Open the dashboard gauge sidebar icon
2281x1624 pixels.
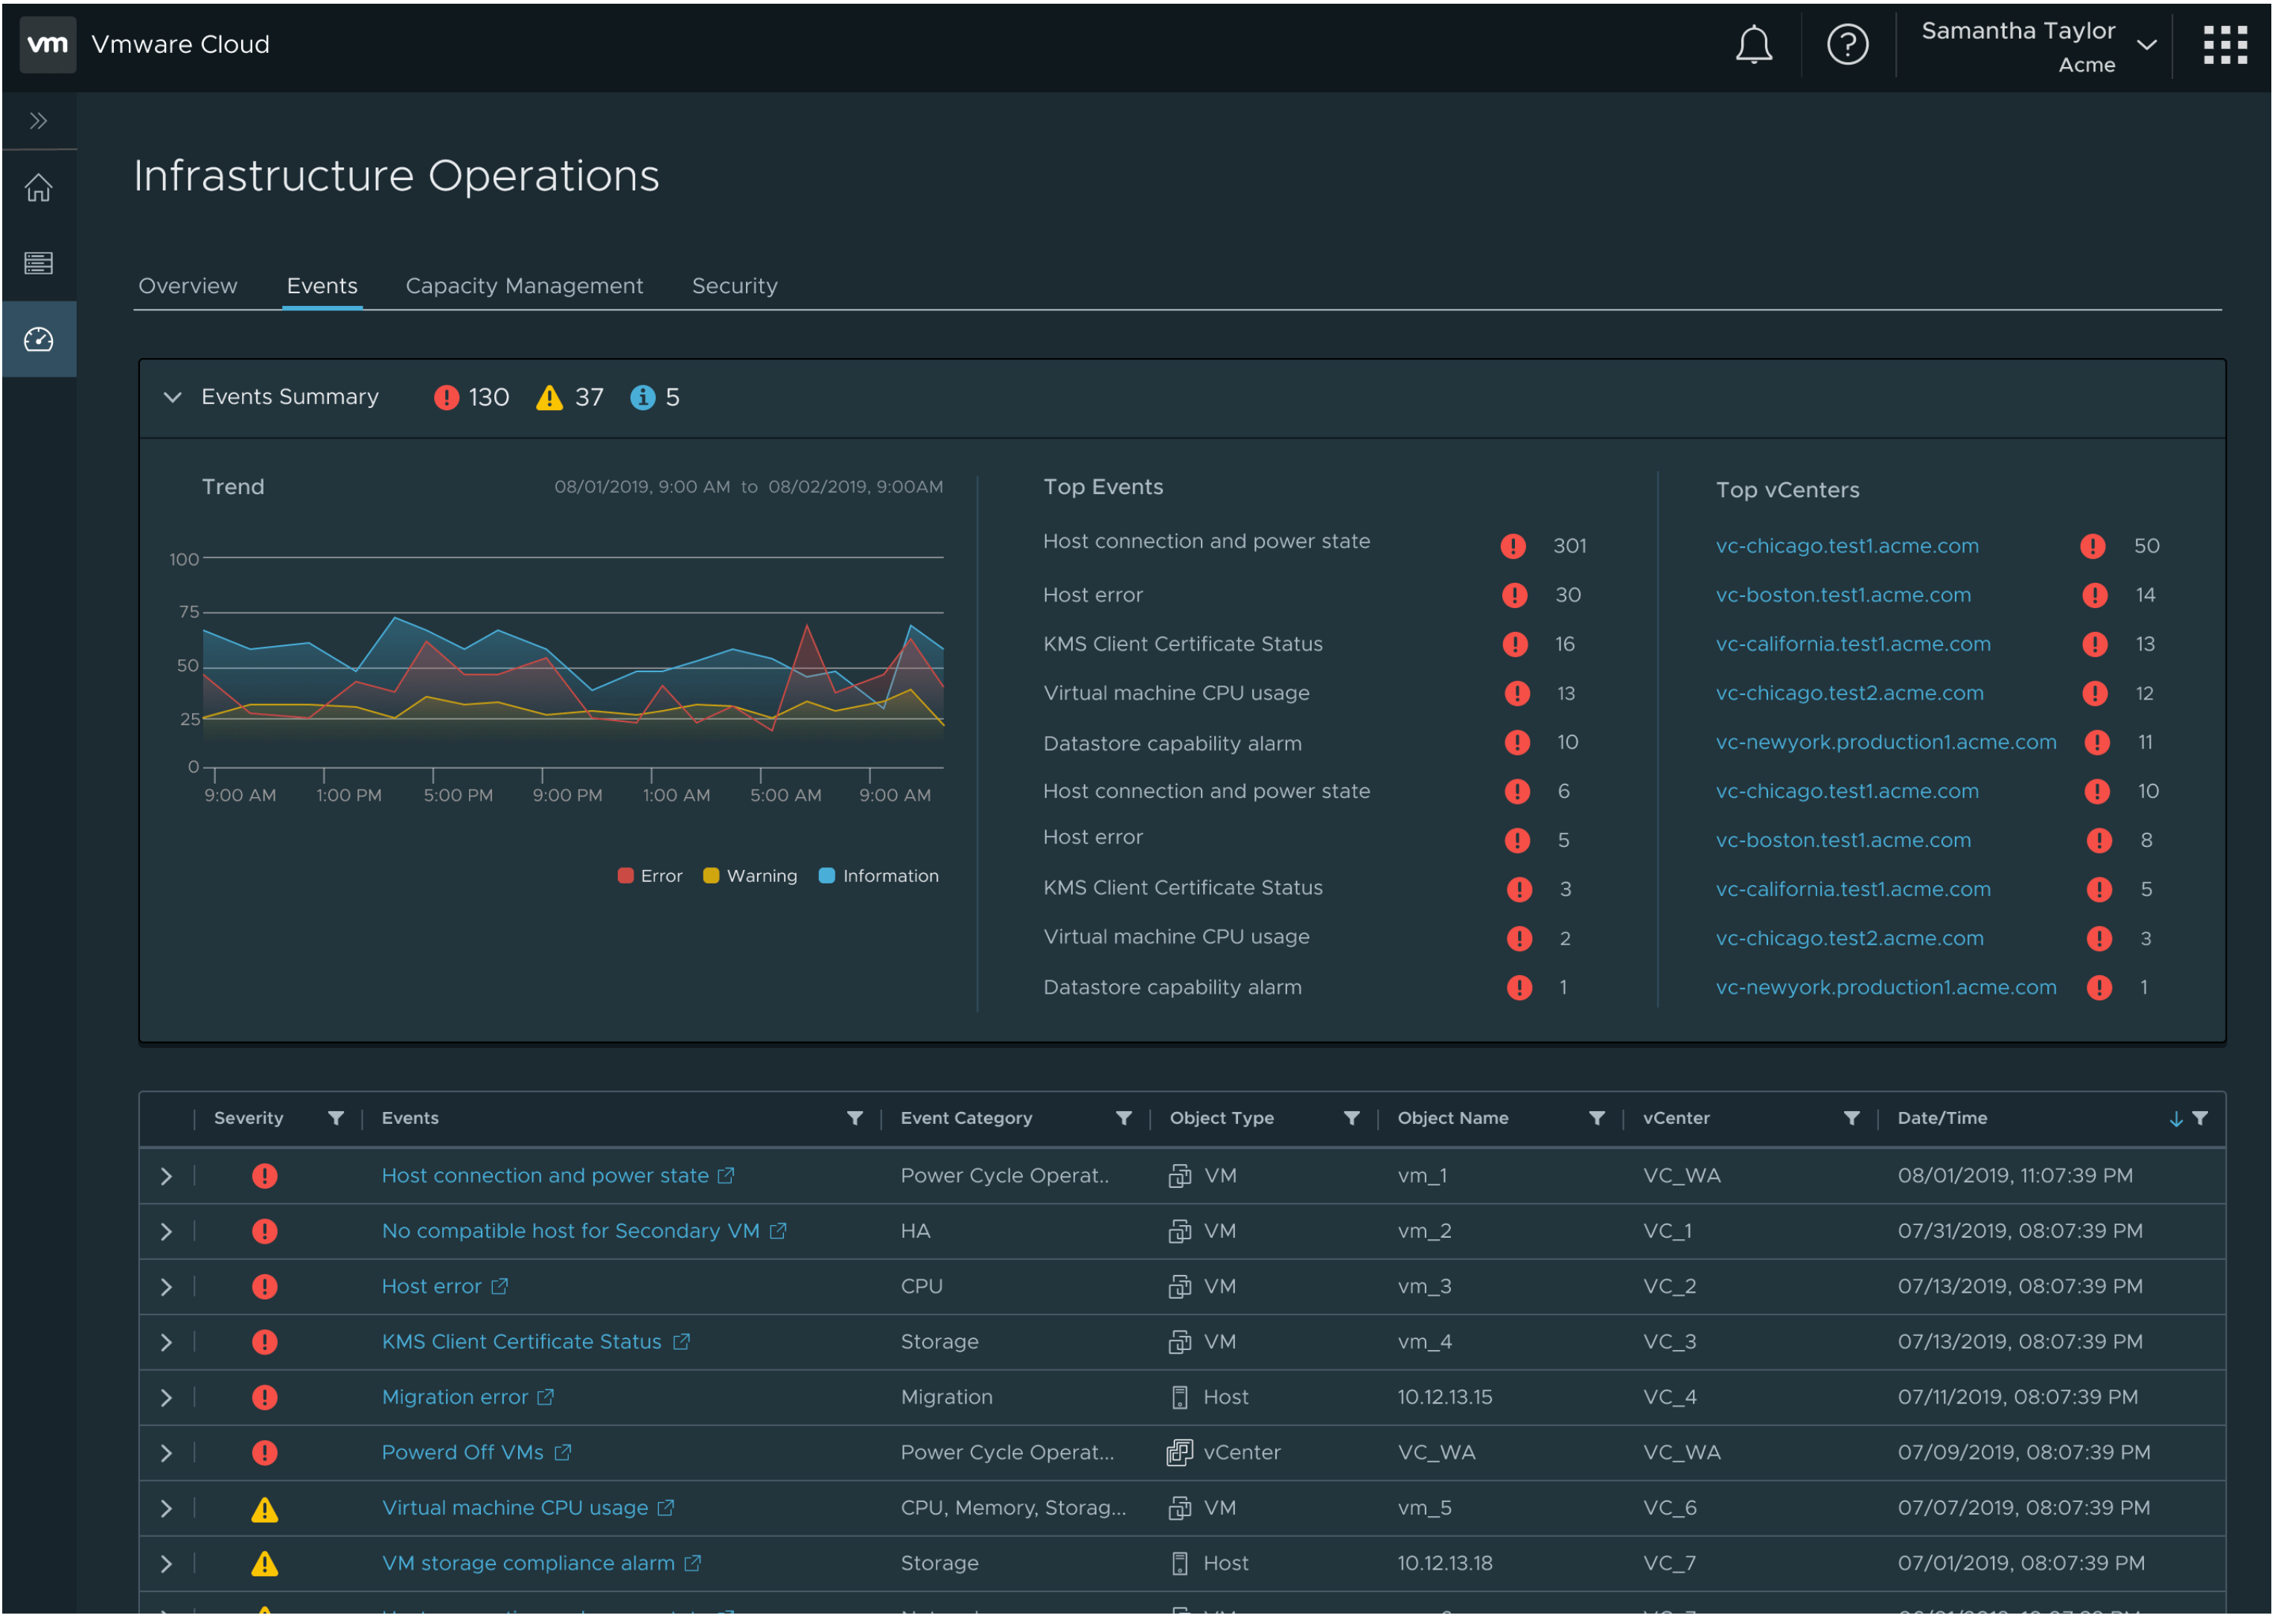(39, 340)
